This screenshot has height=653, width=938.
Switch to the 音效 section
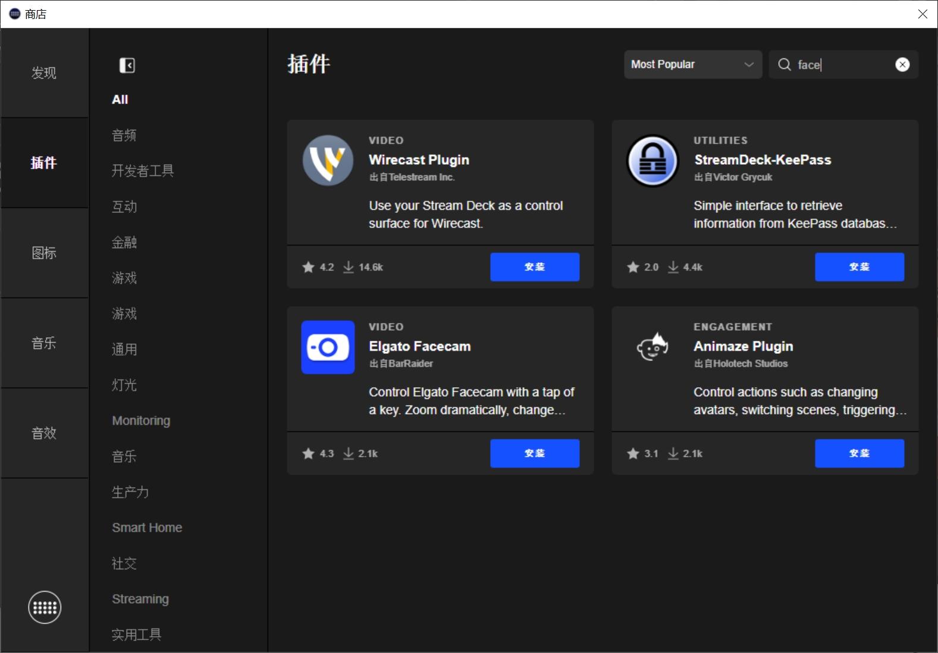coord(45,433)
